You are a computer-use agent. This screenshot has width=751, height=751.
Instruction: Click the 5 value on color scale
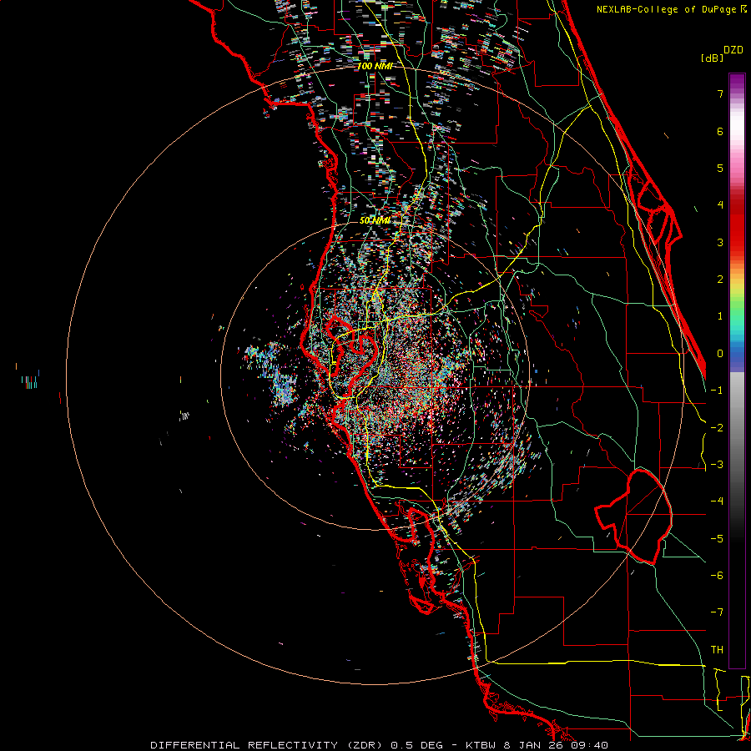(x=720, y=168)
